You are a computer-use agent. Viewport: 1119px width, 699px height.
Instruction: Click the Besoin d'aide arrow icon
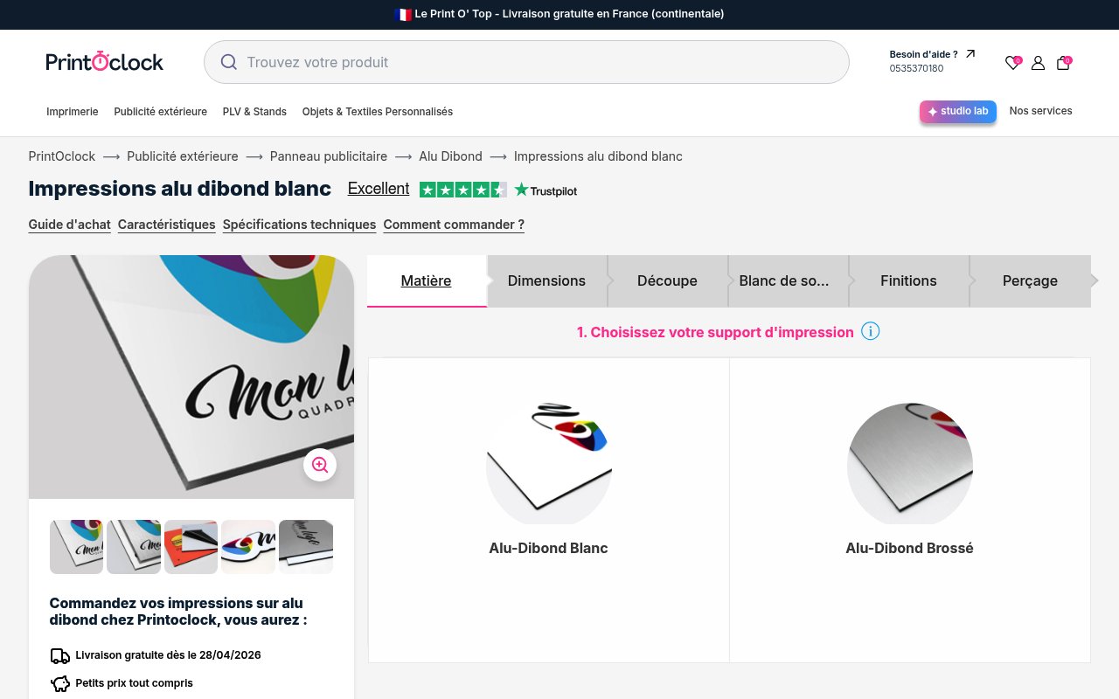point(970,53)
